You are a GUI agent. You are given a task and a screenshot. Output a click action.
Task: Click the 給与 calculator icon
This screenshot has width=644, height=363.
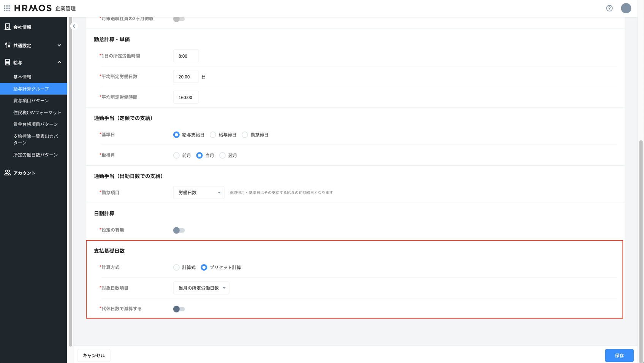tap(7, 62)
